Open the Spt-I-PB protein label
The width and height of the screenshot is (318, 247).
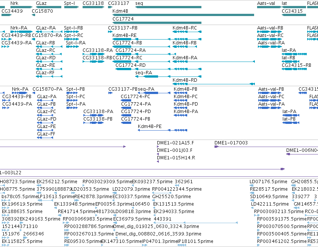(75, 89)
